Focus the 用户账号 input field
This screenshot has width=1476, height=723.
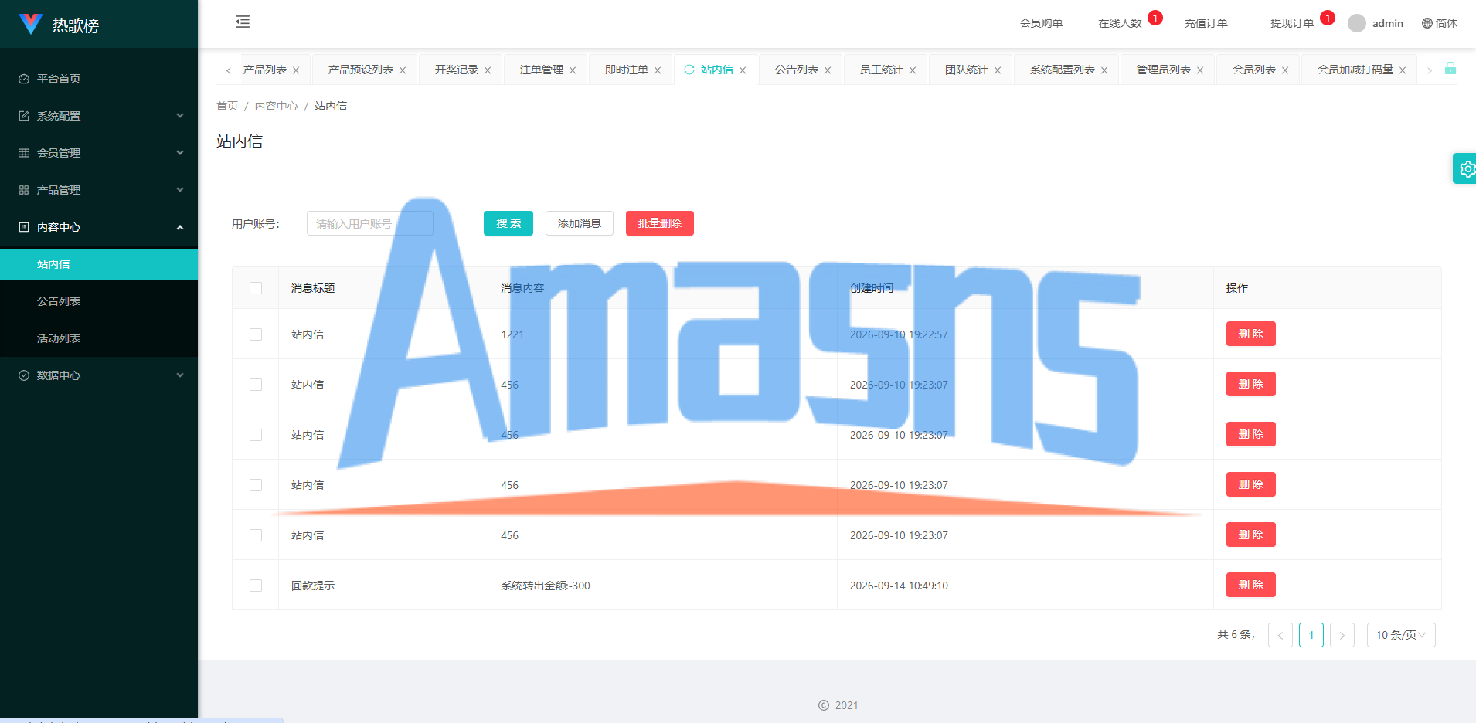click(x=370, y=223)
